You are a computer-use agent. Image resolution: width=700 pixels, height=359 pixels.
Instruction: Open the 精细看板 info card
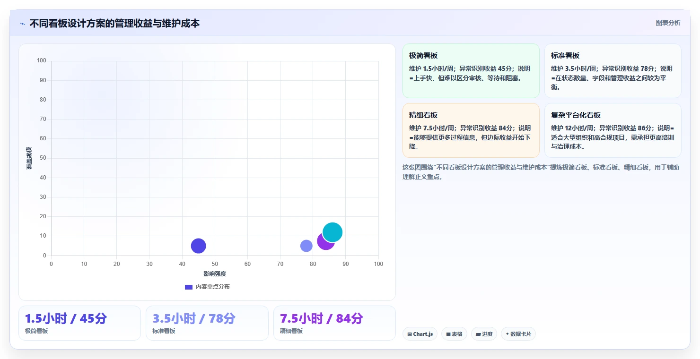point(471,130)
